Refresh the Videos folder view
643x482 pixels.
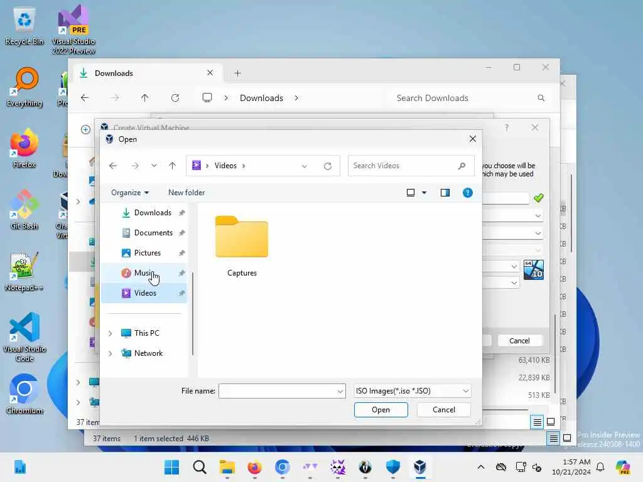327,166
